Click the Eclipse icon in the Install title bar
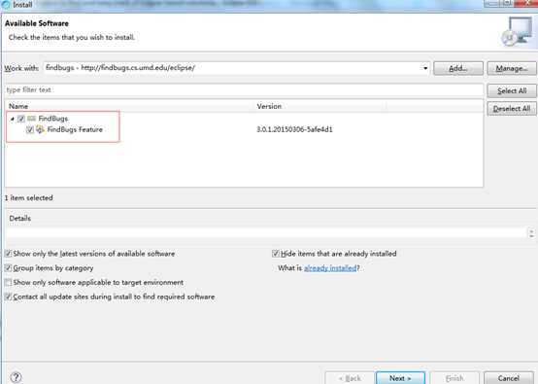This screenshot has height=384, width=538. point(5,5)
